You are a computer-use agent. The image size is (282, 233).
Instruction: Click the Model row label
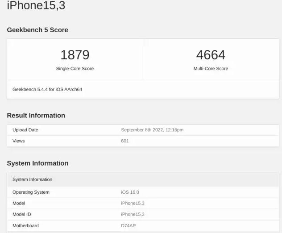pos(19,203)
